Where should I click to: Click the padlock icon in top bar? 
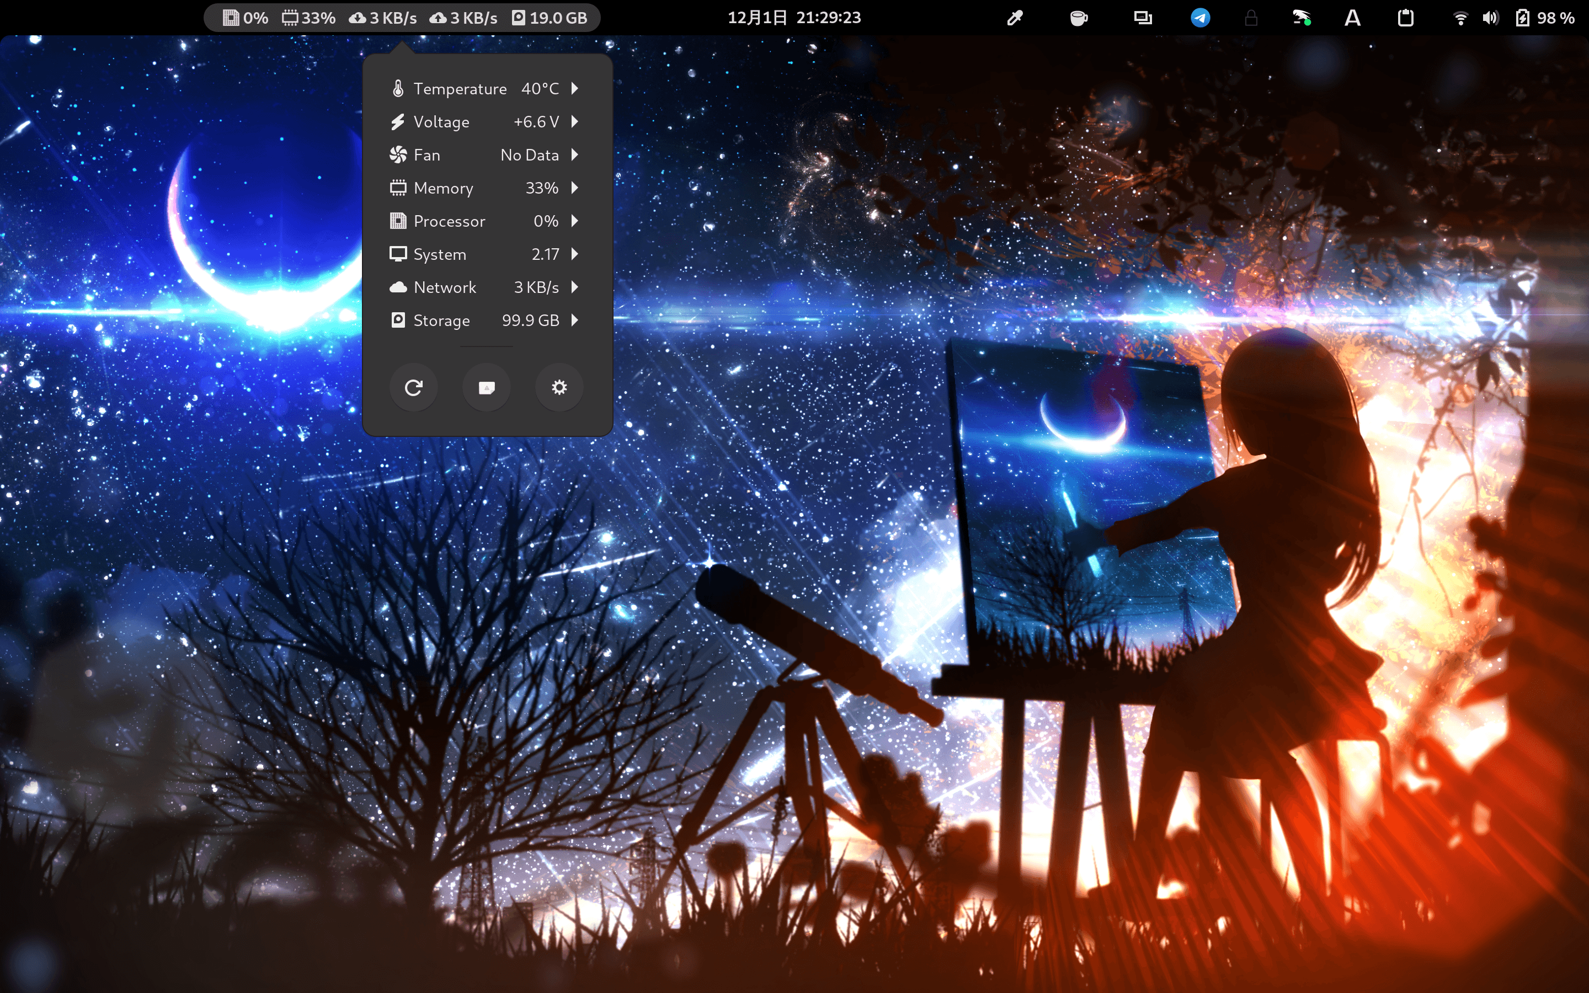pyautogui.click(x=1251, y=18)
